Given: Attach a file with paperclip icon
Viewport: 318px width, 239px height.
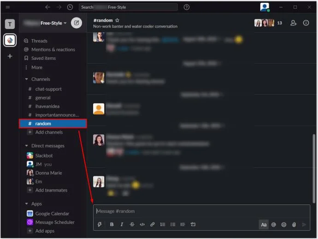Looking at the screenshot, I should click(x=294, y=225).
